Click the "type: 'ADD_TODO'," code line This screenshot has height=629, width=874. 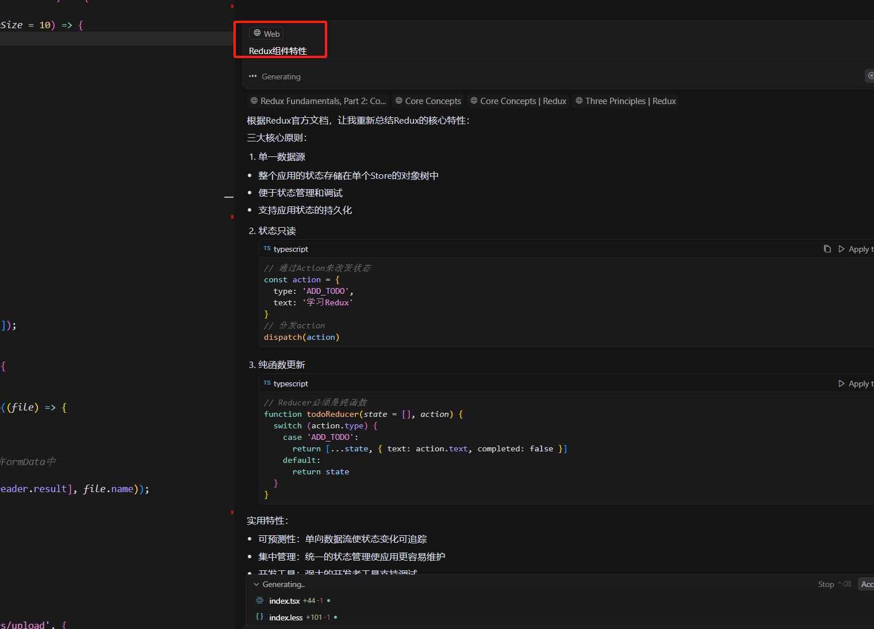(x=313, y=292)
